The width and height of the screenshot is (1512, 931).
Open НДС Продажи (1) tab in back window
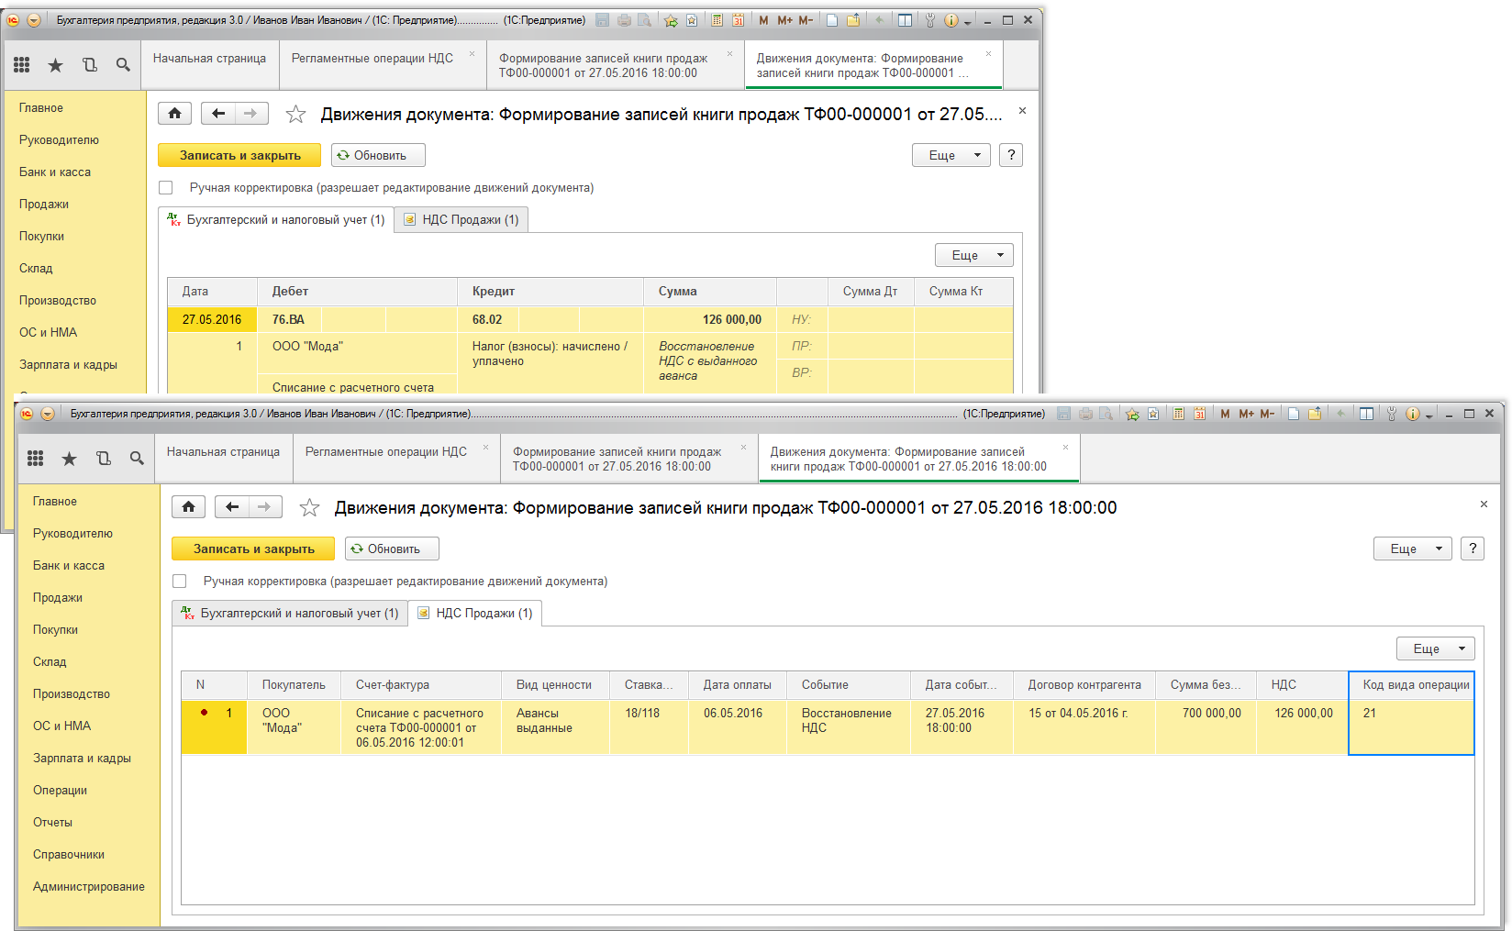point(461,220)
